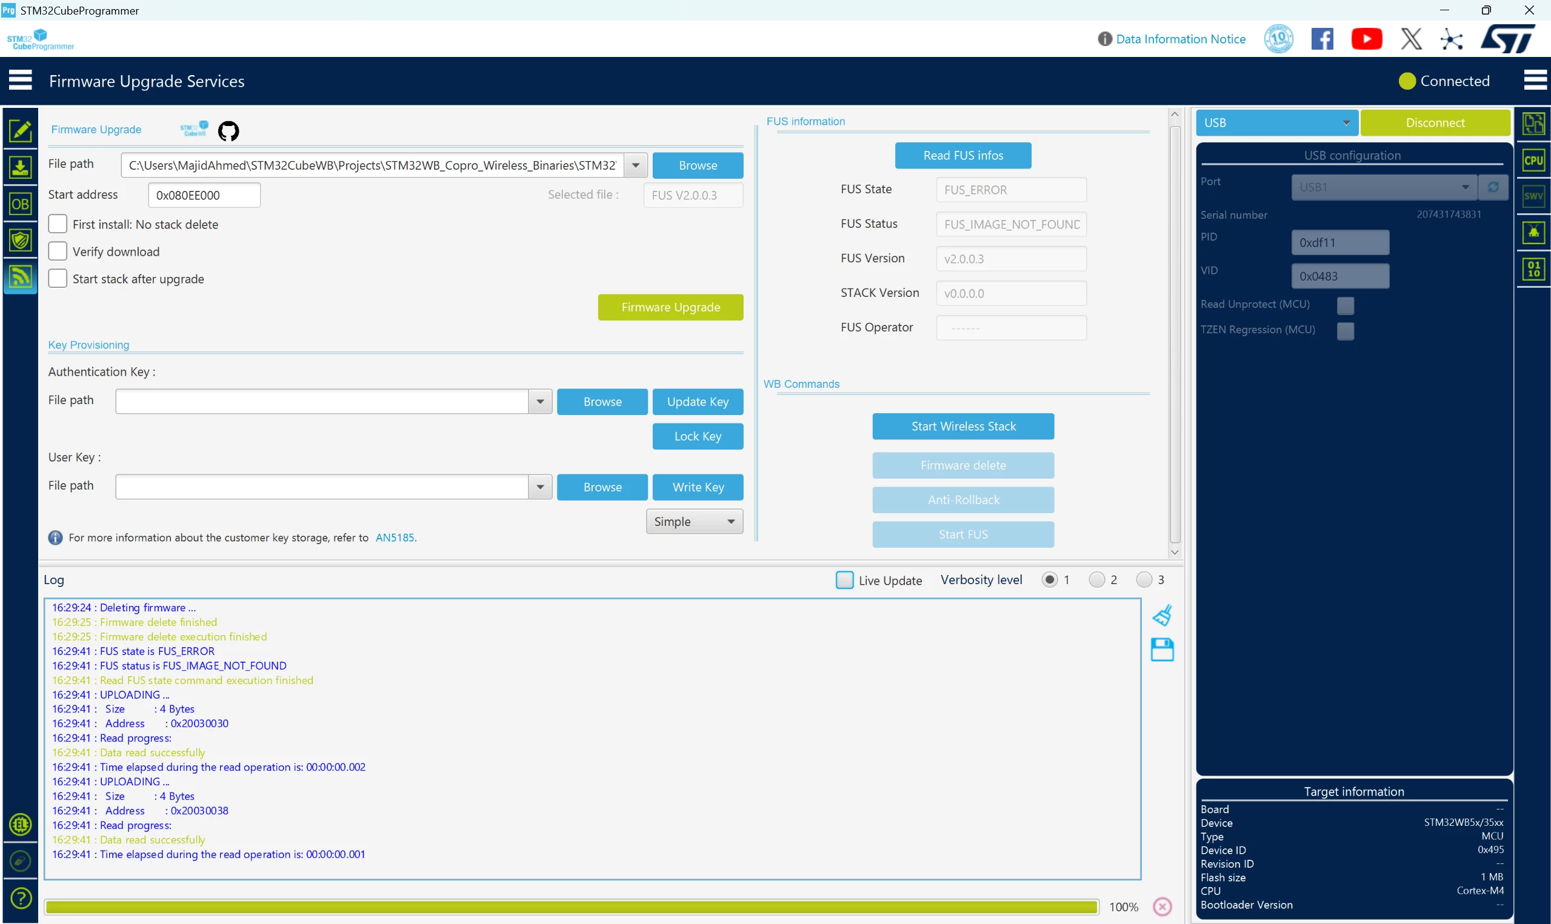Select verbosity level 2 radio button

(1097, 580)
